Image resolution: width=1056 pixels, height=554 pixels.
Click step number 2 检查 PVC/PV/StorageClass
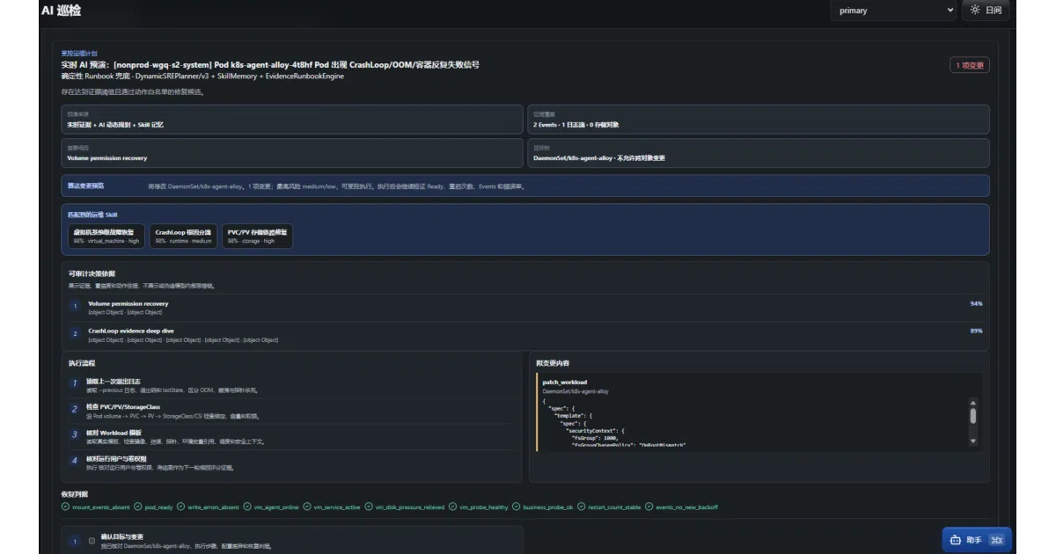click(x=76, y=409)
